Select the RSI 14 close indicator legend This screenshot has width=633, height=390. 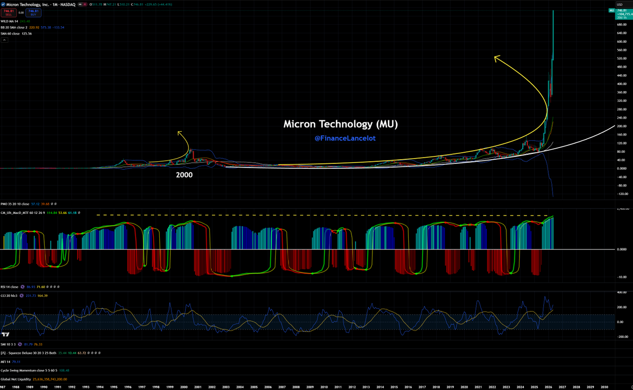pos(9,287)
